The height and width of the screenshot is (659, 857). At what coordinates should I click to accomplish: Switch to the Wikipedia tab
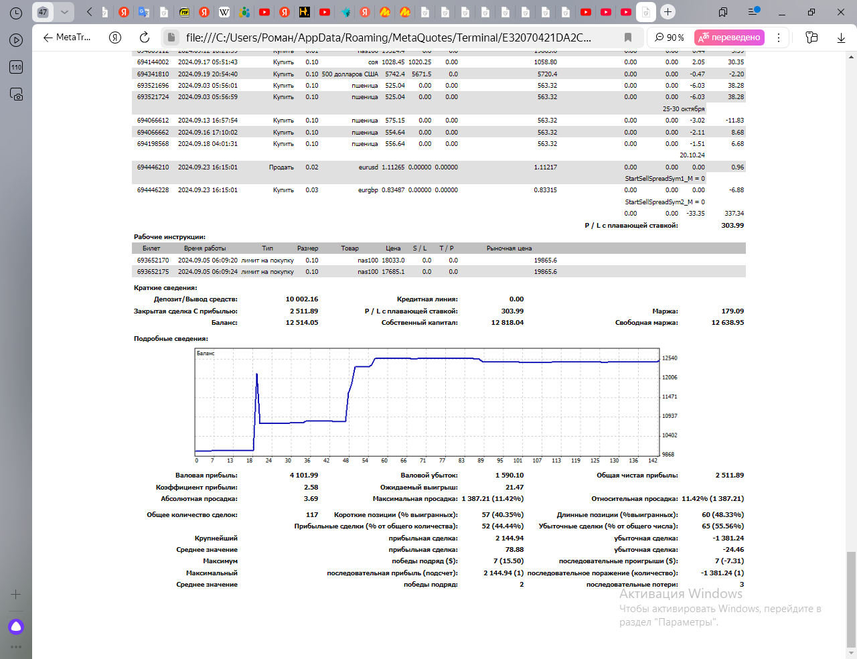pos(224,12)
